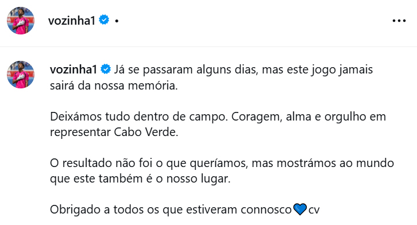This screenshot has width=417, height=225.
Task: Click the 'representar Cabo Verde' line
Action: click(114, 132)
